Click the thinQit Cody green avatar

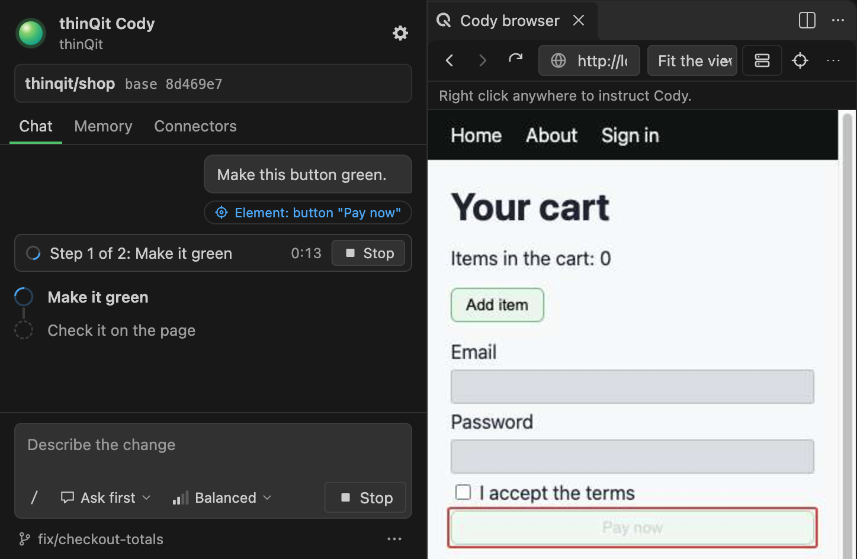coord(31,33)
